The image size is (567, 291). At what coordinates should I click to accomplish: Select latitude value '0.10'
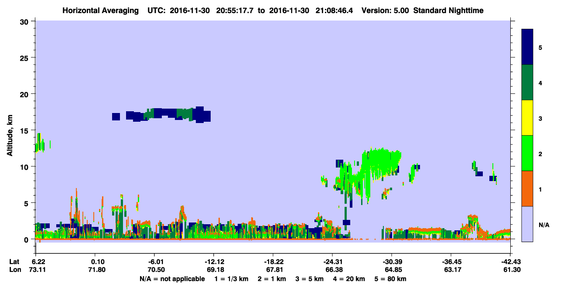click(x=98, y=262)
